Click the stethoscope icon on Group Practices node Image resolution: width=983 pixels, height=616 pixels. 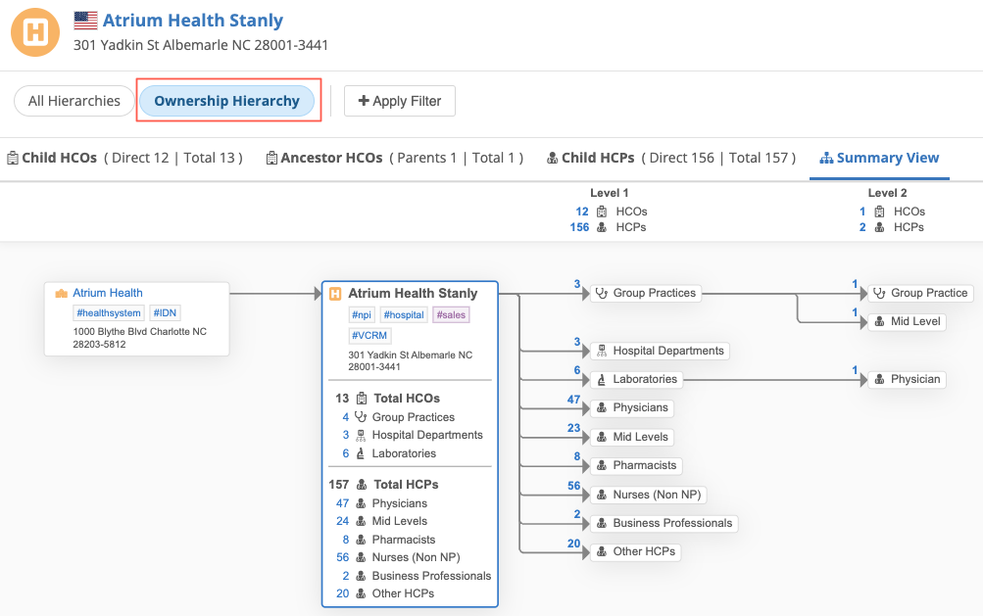[x=600, y=293]
